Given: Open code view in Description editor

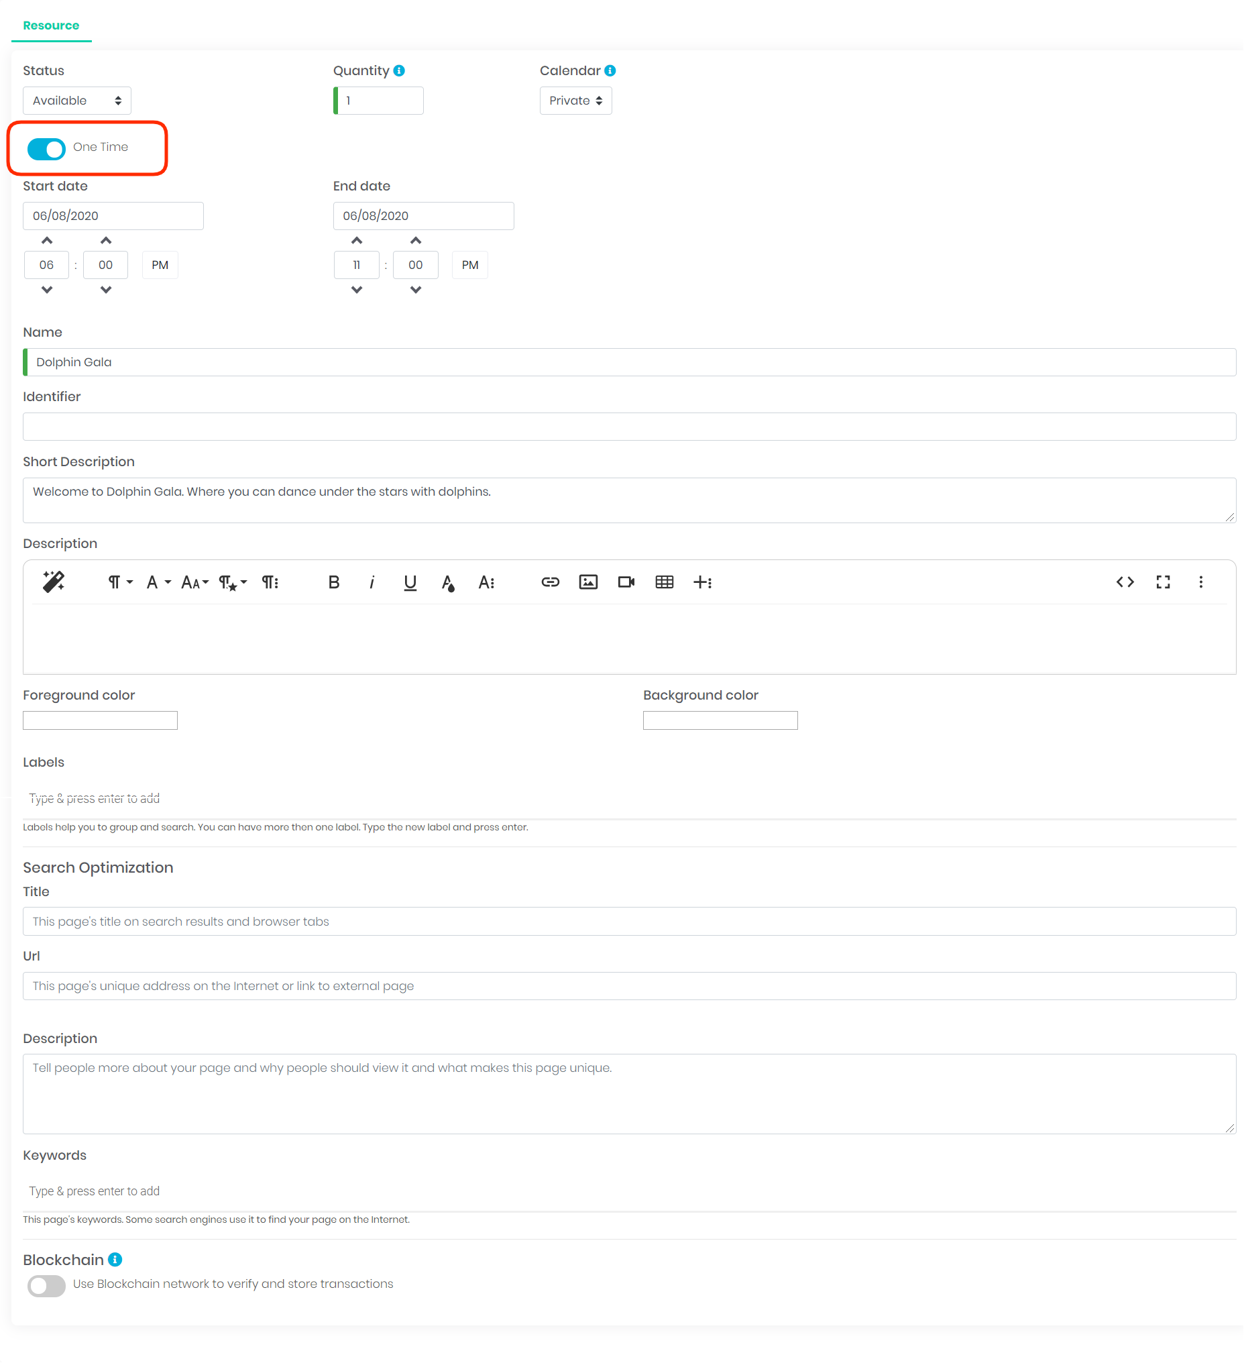Looking at the screenshot, I should 1125,582.
